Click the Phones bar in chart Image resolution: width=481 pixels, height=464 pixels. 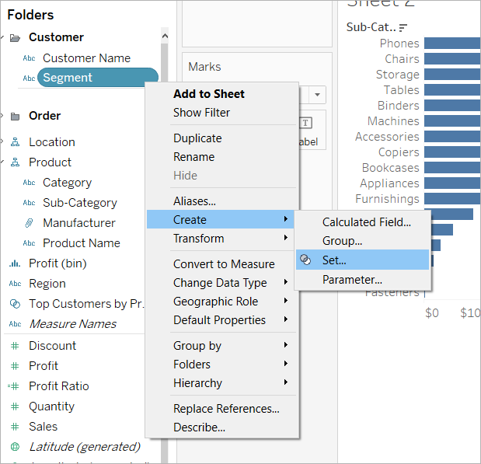point(451,44)
